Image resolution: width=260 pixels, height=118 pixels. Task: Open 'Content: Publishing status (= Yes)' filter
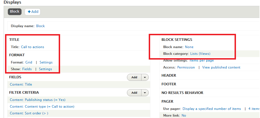tap(37, 100)
